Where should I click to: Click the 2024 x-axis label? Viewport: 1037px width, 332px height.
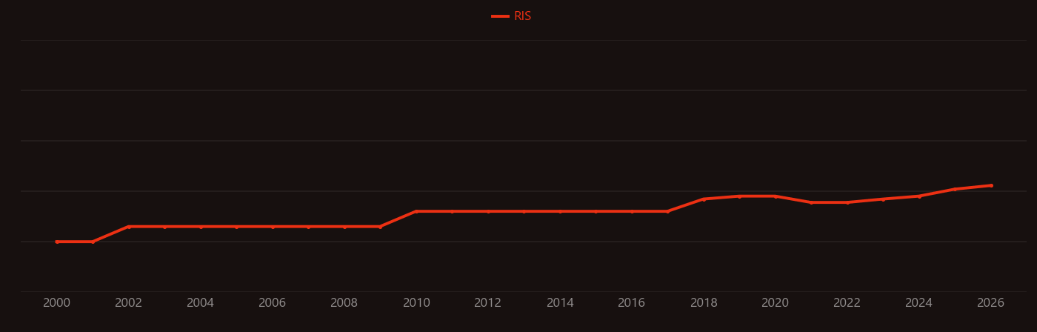919,303
